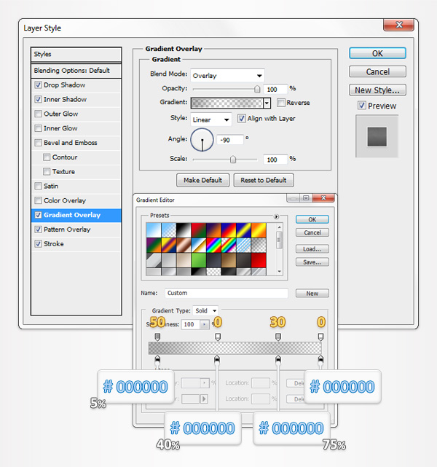Click the angle dial control
Screen dimensions: 437x467
pyautogui.click(x=202, y=138)
